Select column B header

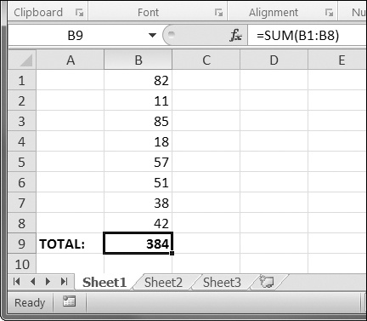pos(138,60)
